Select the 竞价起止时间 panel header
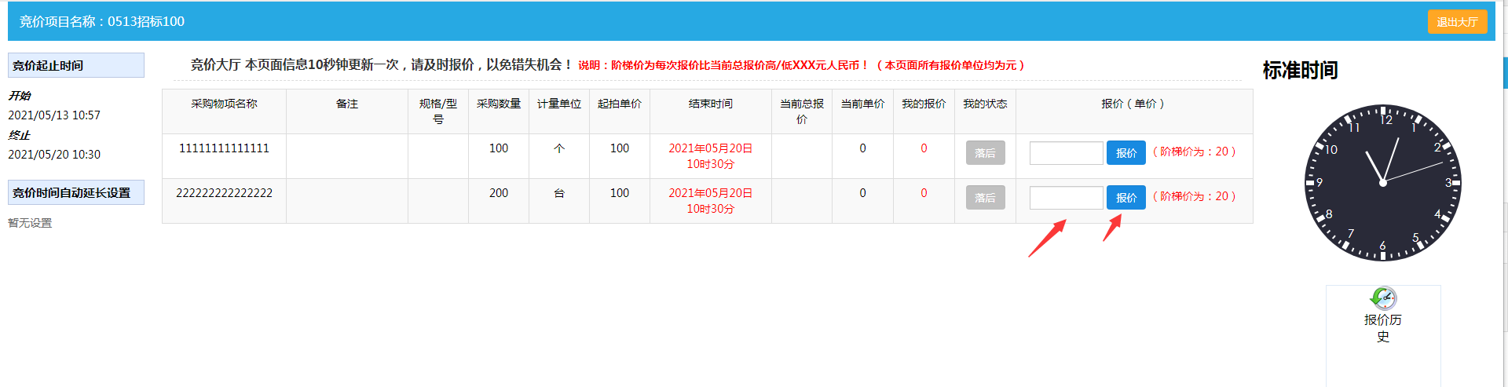1508x387 pixels. (x=76, y=65)
